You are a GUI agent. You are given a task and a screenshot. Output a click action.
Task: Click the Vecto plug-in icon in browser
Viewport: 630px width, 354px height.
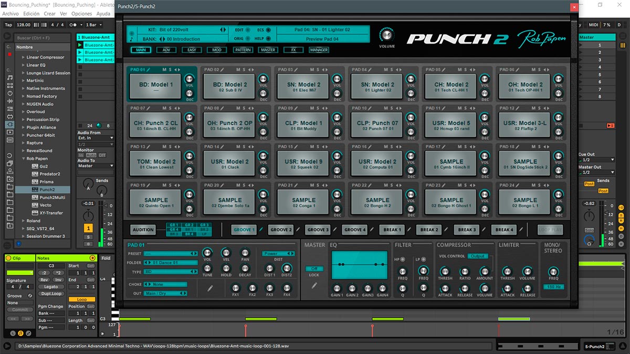click(35, 205)
